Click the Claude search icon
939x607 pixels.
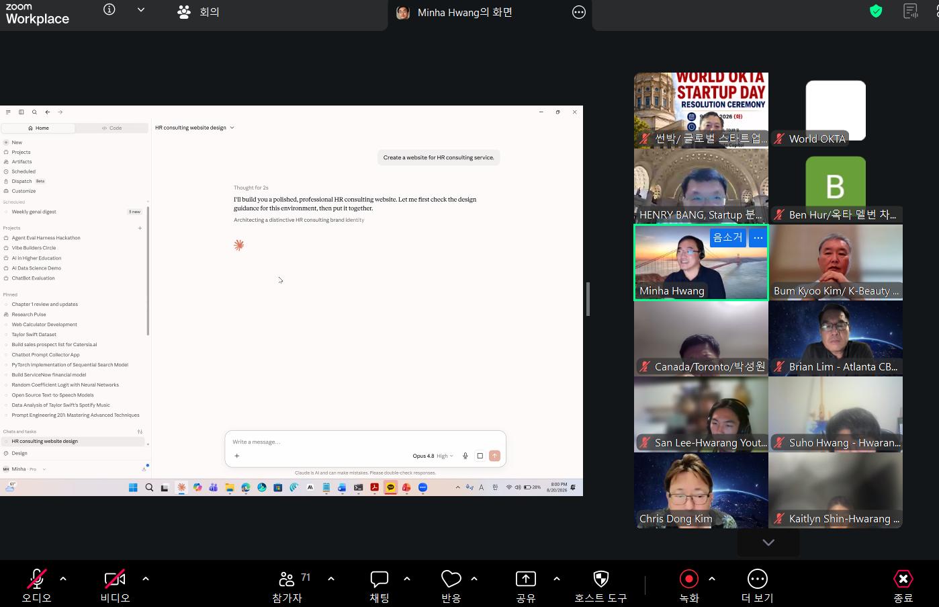tap(34, 112)
